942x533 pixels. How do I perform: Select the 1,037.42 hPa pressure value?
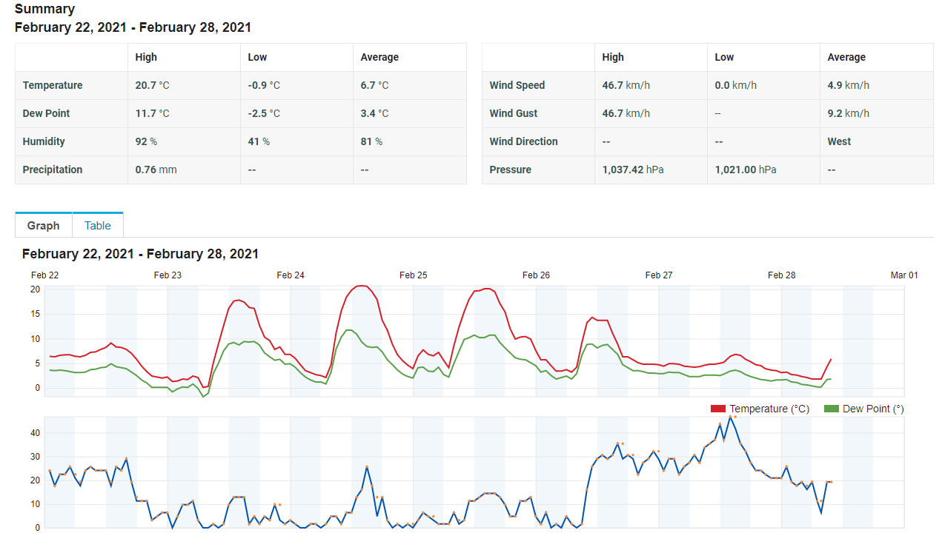[x=632, y=170]
